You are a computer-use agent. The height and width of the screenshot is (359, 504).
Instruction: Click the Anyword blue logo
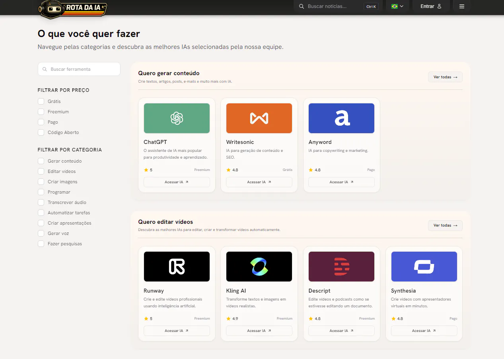[341, 118]
